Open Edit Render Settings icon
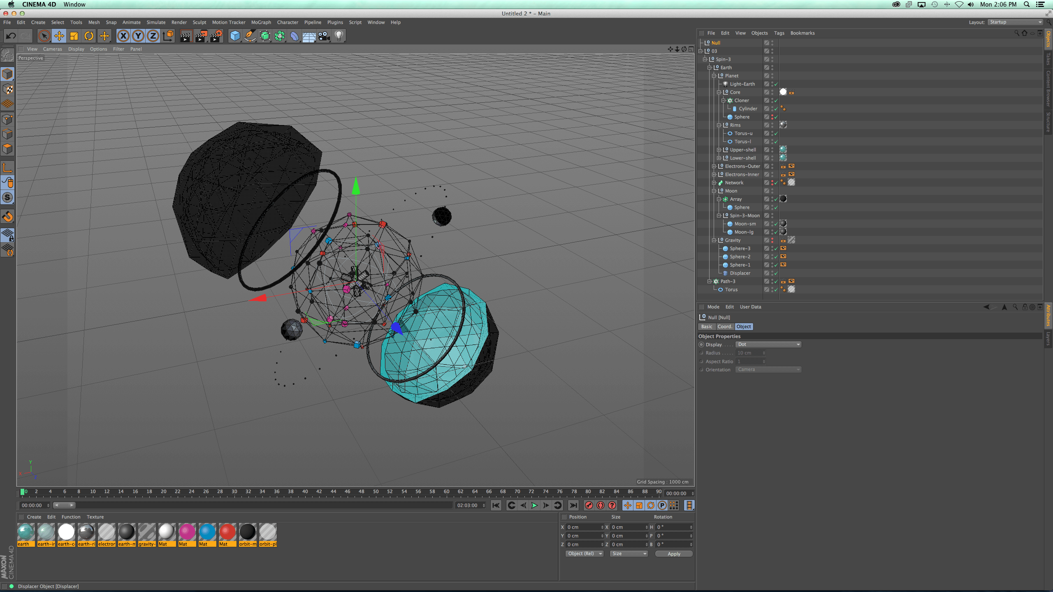This screenshot has width=1053, height=592. coord(216,36)
